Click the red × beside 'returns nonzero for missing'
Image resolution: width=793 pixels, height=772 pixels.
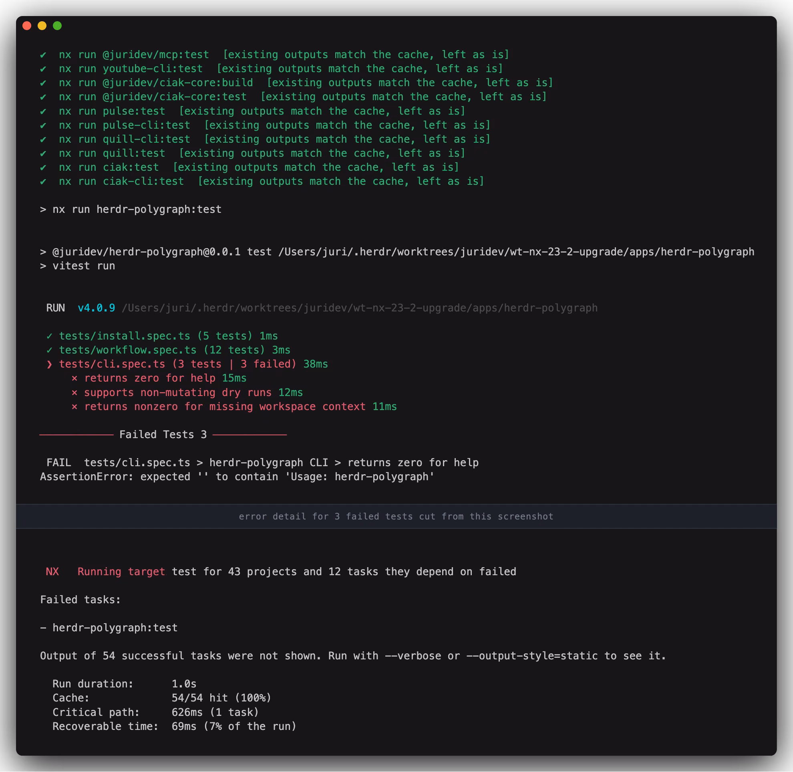[x=74, y=407]
